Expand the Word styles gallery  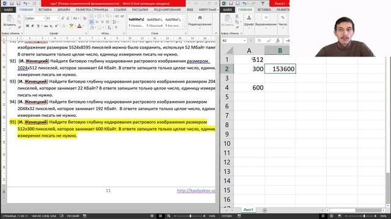[x=185, y=27]
